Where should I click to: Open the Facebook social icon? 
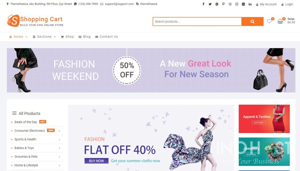[203, 4]
